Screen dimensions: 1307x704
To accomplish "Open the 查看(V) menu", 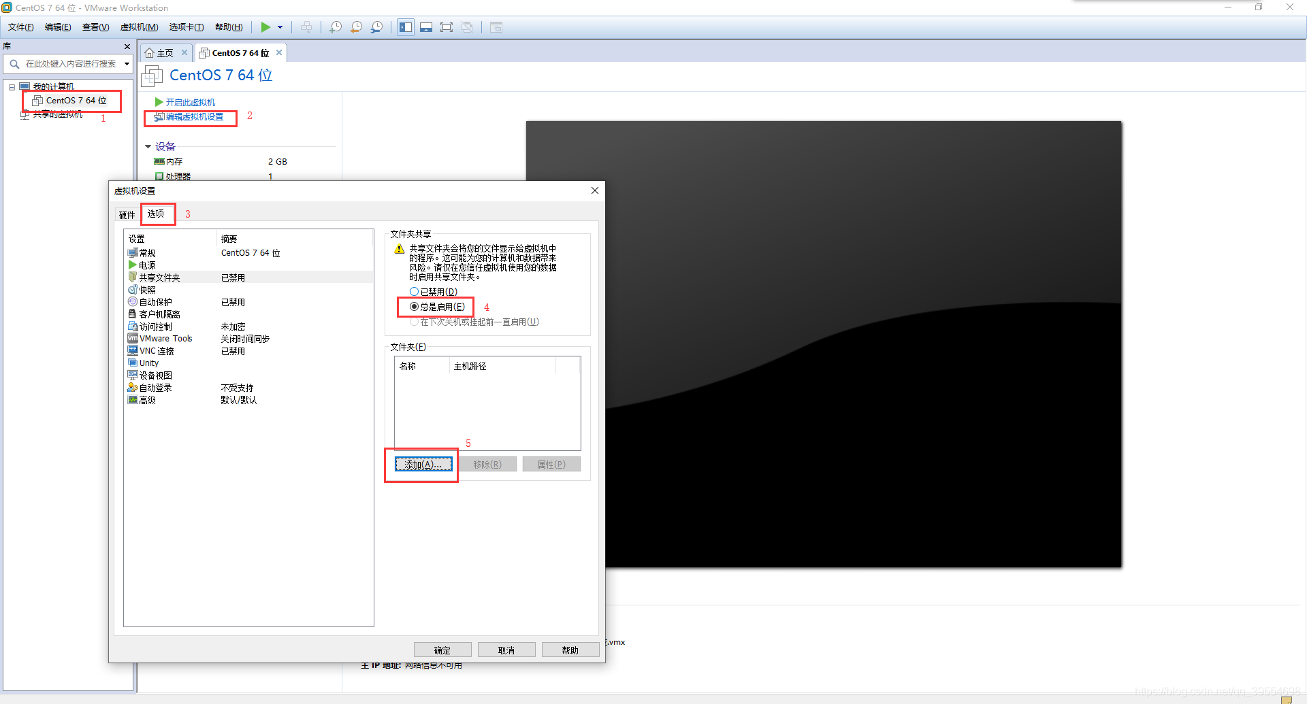I will coord(95,27).
